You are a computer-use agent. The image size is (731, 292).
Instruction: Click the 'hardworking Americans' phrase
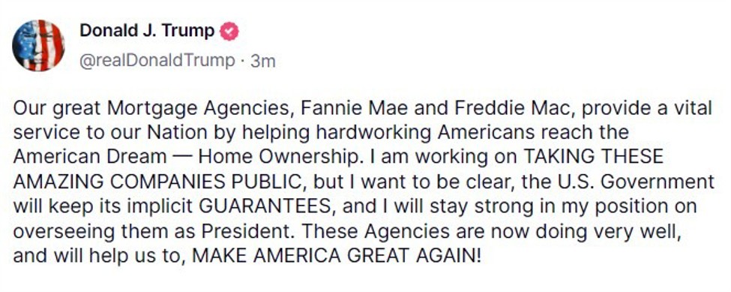coord(398,132)
